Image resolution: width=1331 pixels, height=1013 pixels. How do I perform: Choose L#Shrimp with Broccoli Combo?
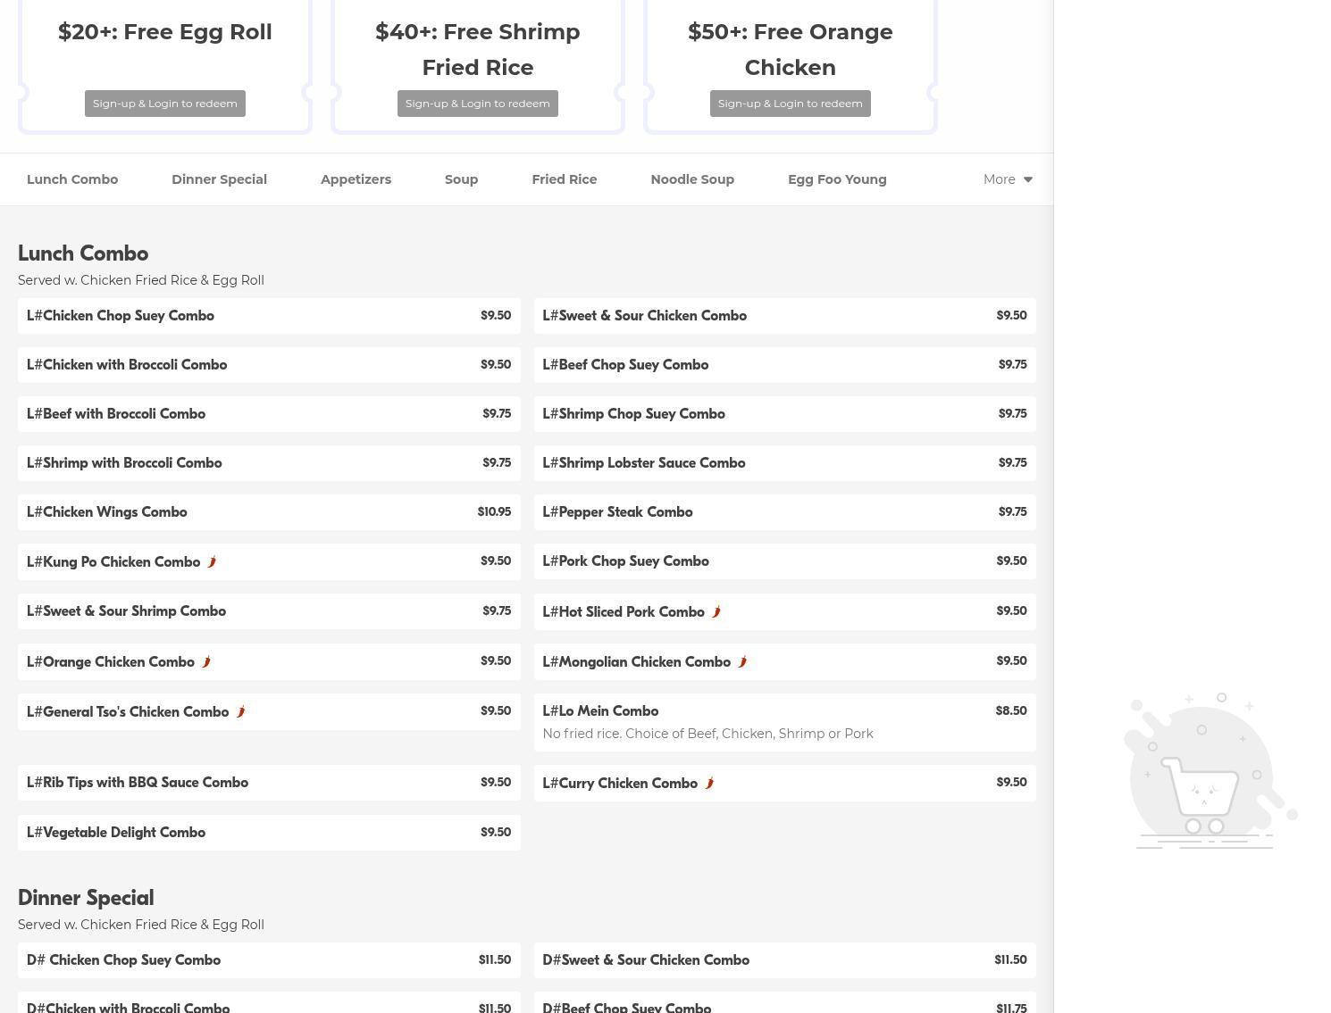pyautogui.click(x=269, y=463)
